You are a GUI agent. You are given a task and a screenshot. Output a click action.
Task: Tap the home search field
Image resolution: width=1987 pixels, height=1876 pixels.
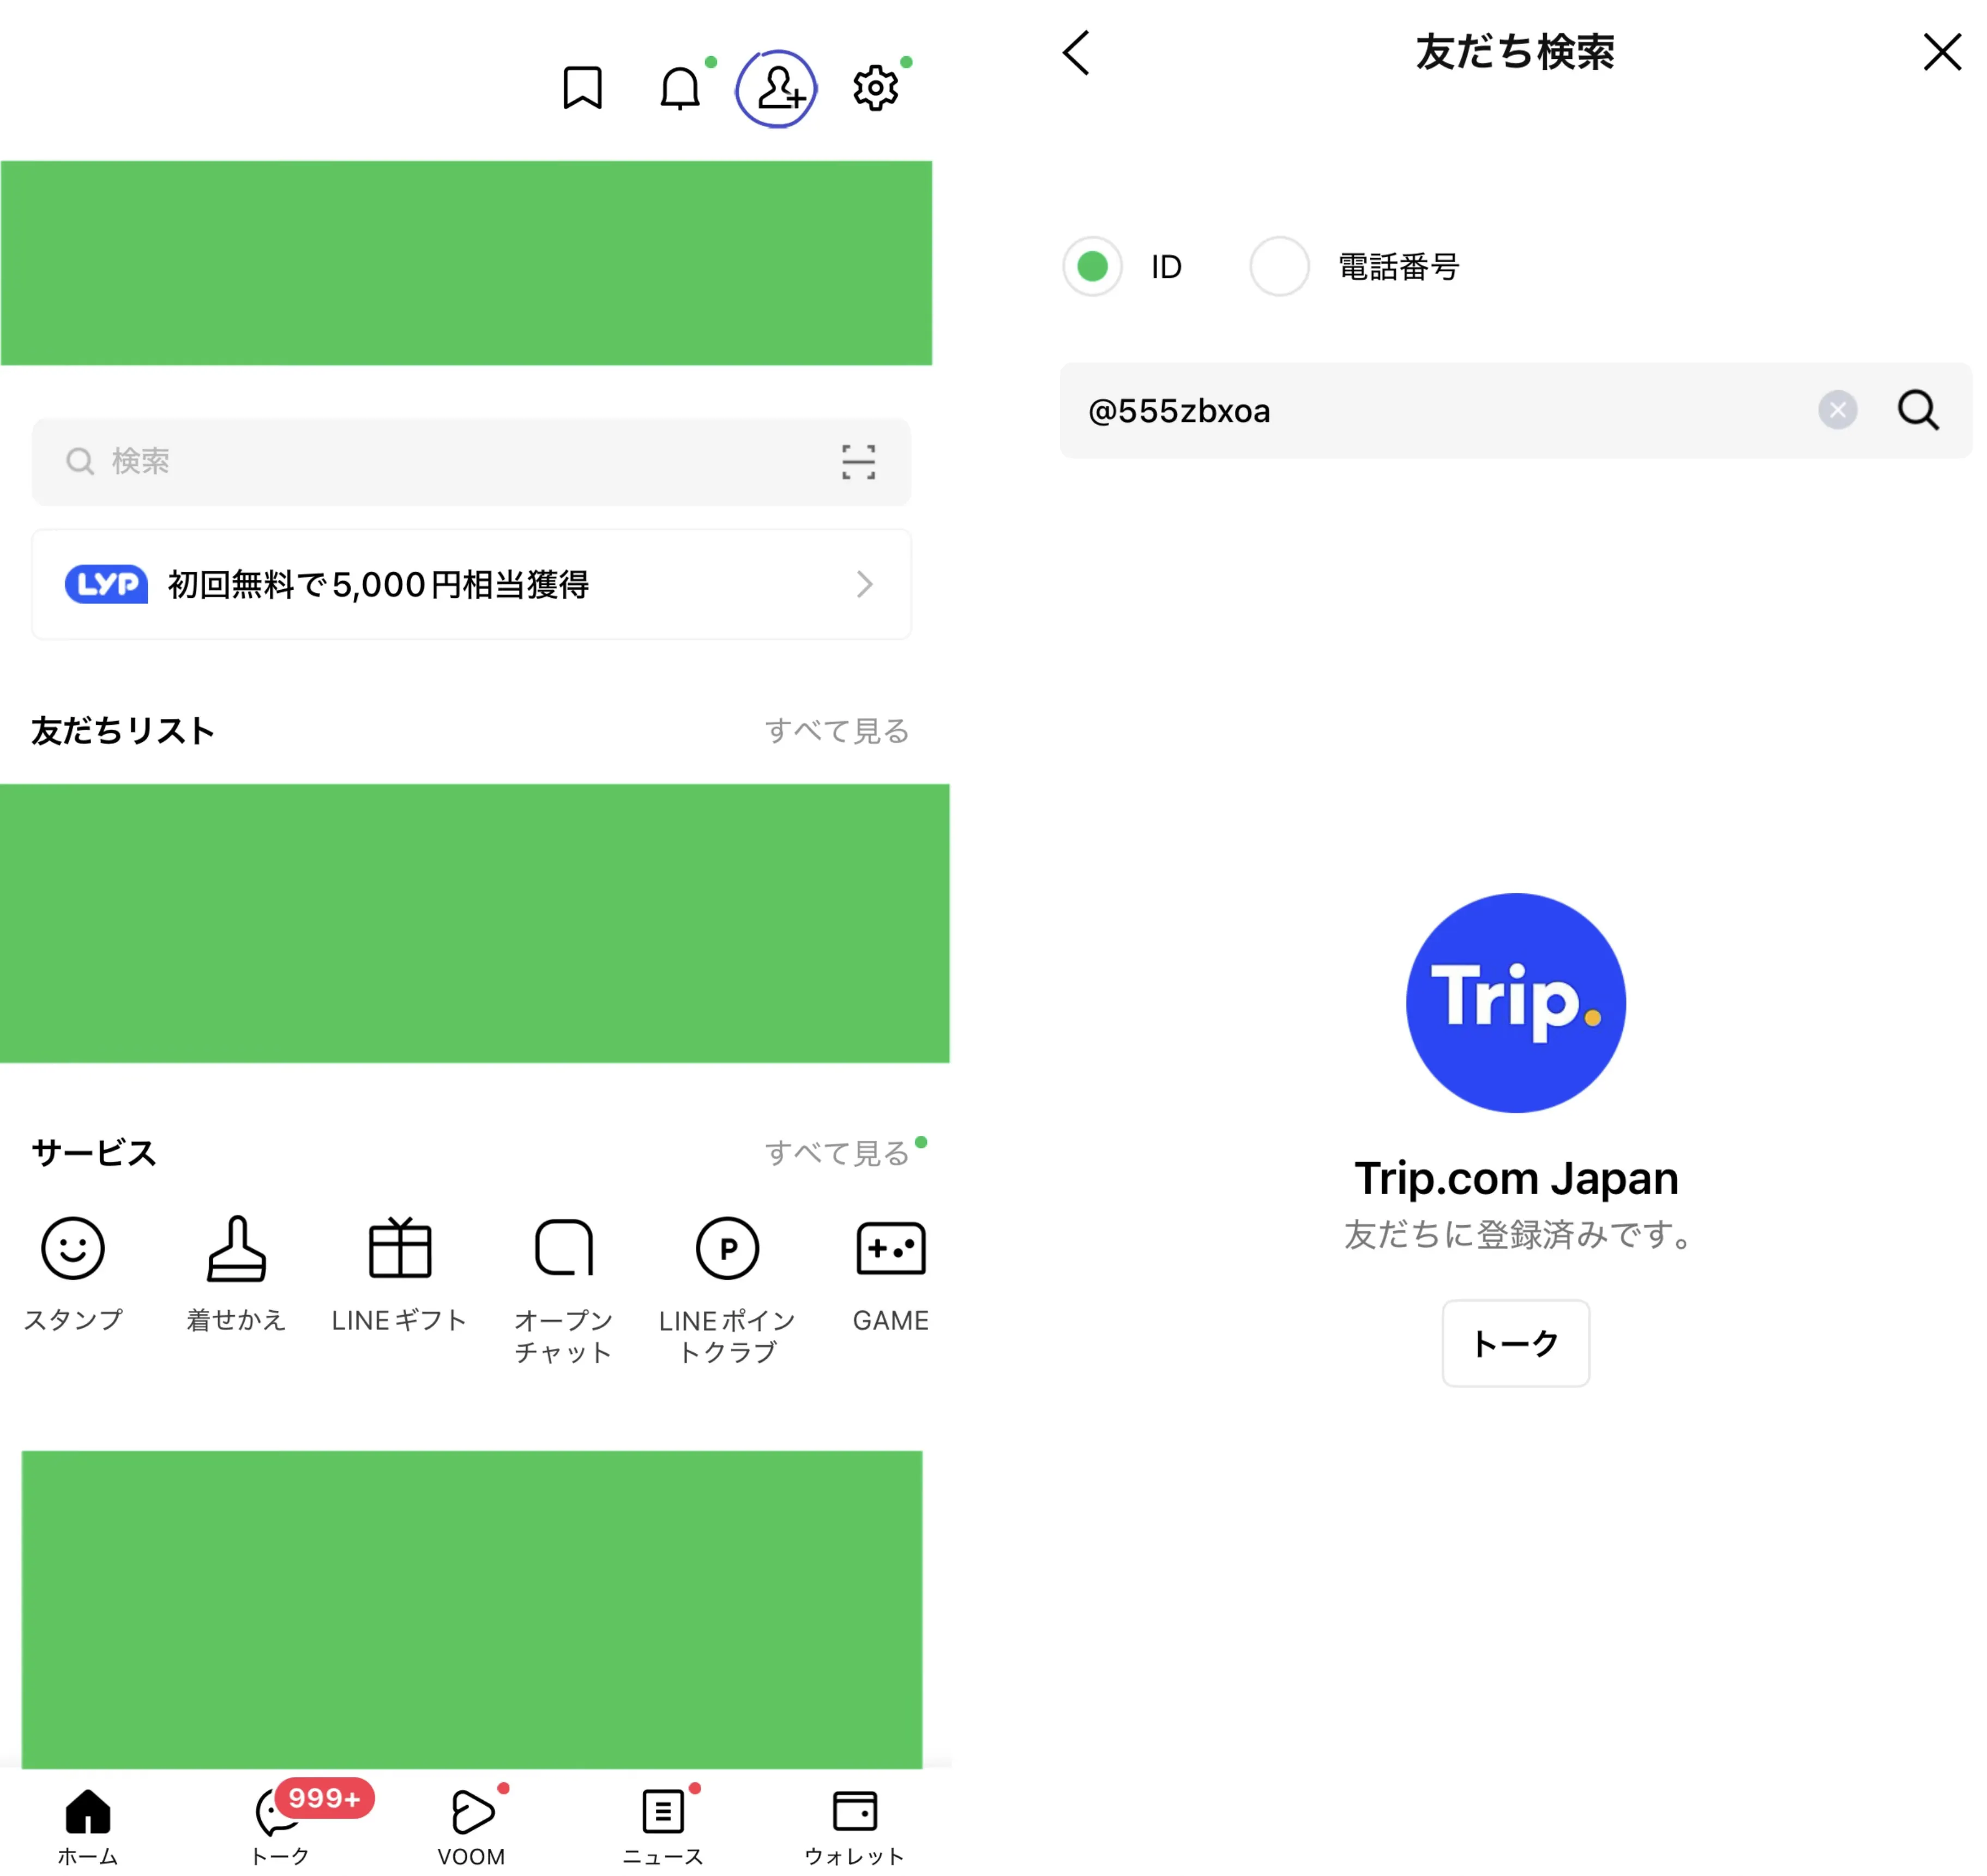400,462
